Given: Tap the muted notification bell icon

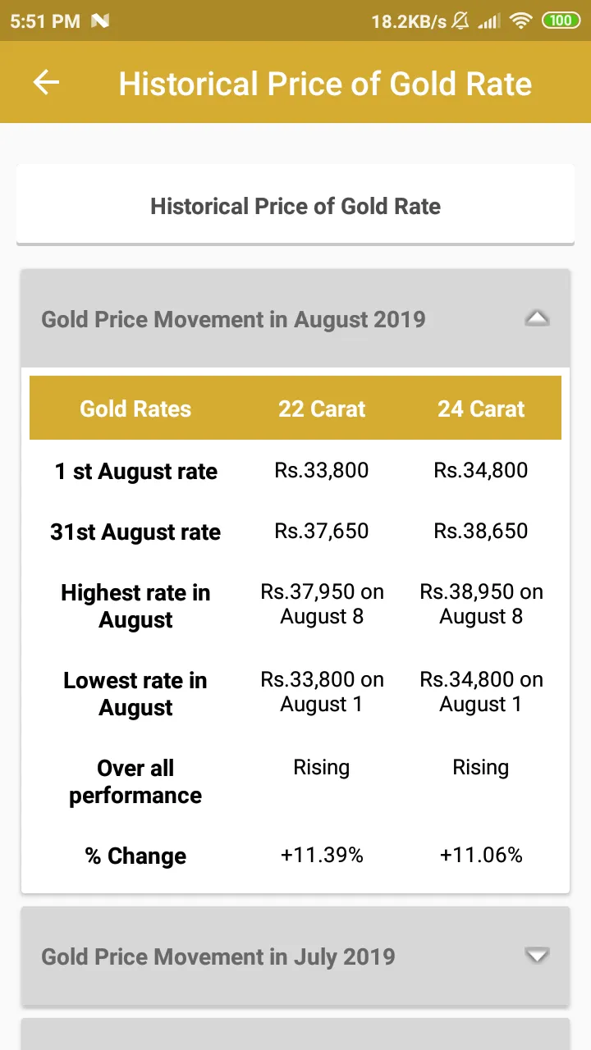Looking at the screenshot, I should (460, 21).
